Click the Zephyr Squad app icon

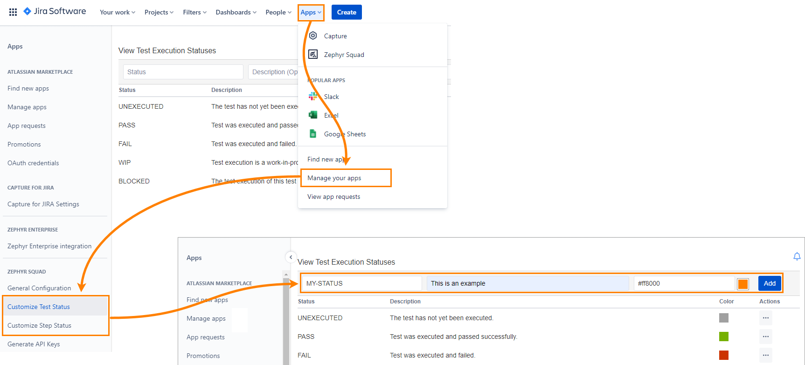click(x=313, y=54)
